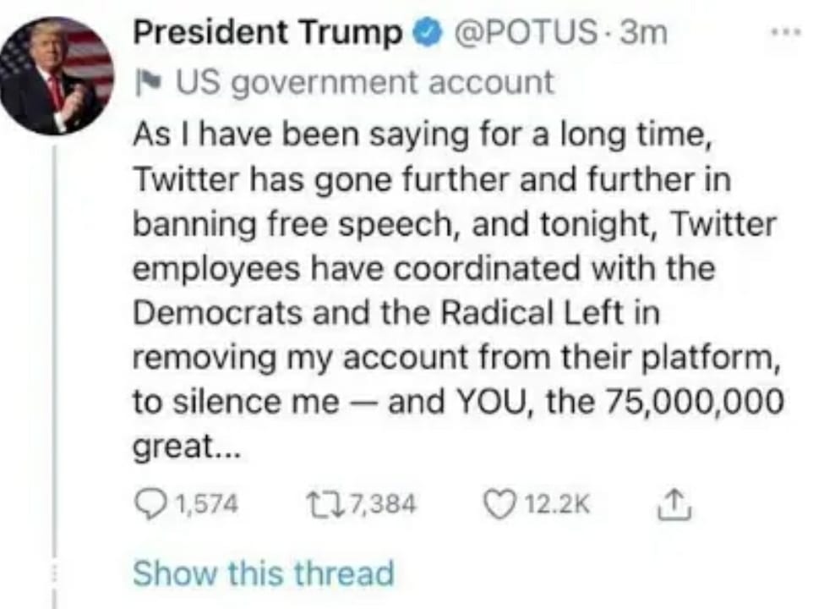Open the share upload arrow icon
The width and height of the screenshot is (824, 609).
click(674, 504)
